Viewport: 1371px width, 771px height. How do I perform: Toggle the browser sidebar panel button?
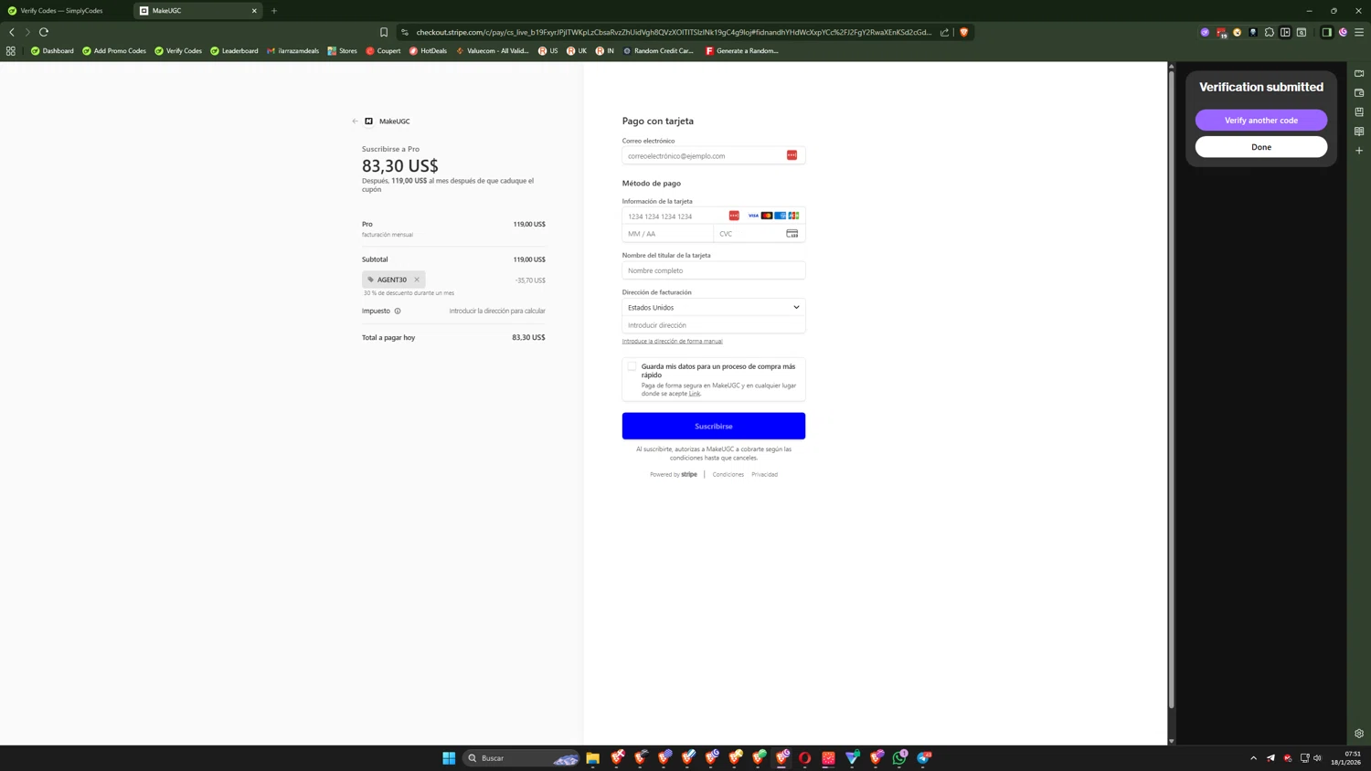point(1326,32)
